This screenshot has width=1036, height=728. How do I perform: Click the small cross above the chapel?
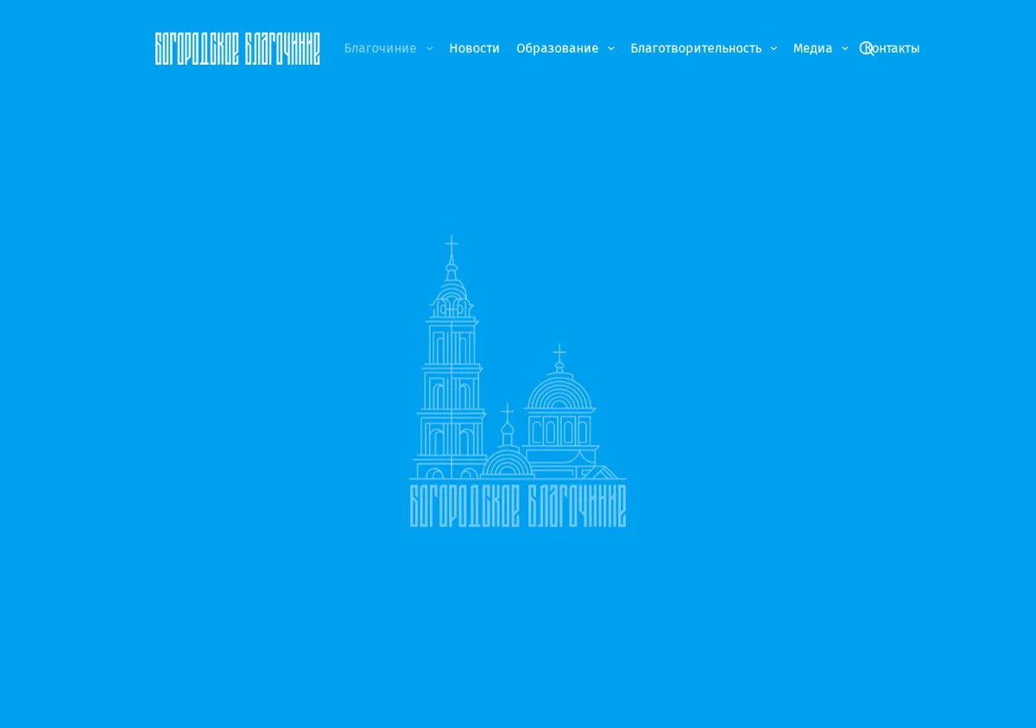(507, 411)
